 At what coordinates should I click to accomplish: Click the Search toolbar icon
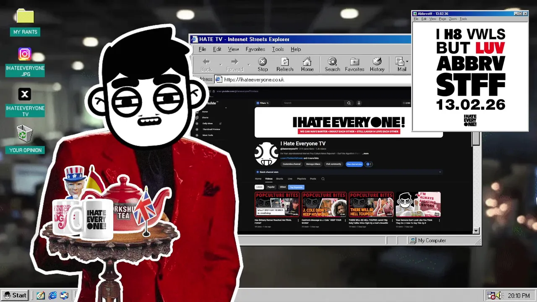tap(332, 62)
